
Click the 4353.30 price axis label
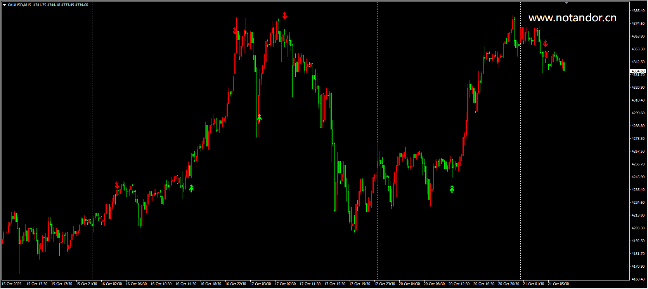[x=638, y=49]
